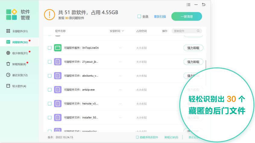Expand the 安装时间 sort dropdown arrow
The height and width of the screenshot is (143, 255).
(x=123, y=31)
